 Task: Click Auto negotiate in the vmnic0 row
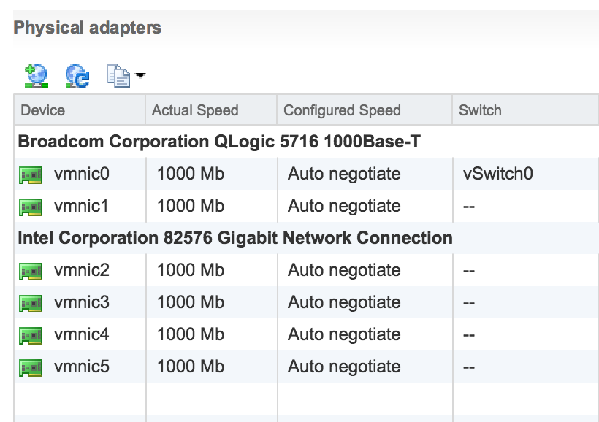coord(344,174)
